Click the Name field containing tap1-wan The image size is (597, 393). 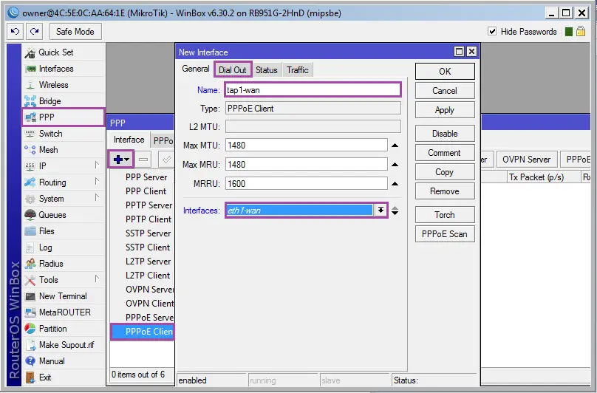(313, 90)
